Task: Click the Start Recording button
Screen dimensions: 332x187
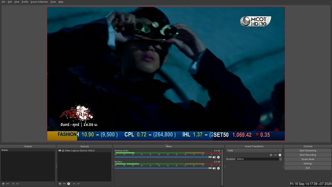Action: [308, 155]
